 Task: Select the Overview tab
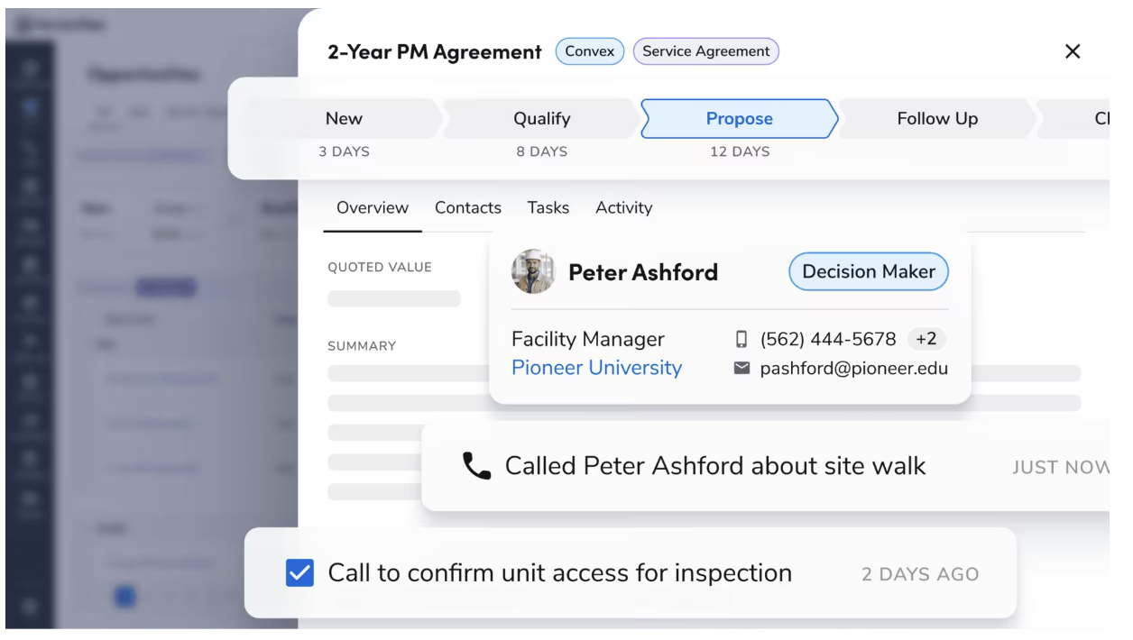tap(373, 207)
